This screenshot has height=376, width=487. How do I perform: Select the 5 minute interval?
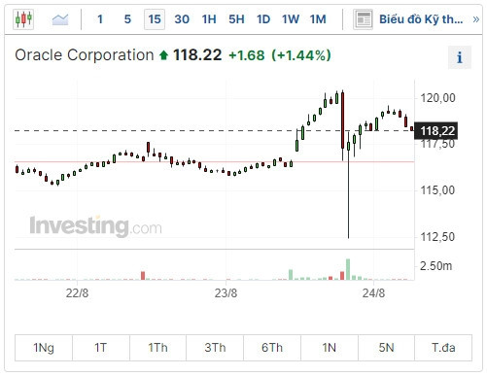pos(127,19)
